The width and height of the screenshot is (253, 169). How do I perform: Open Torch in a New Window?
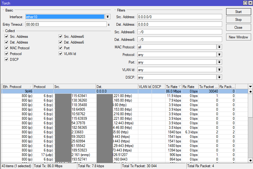tap(239, 37)
